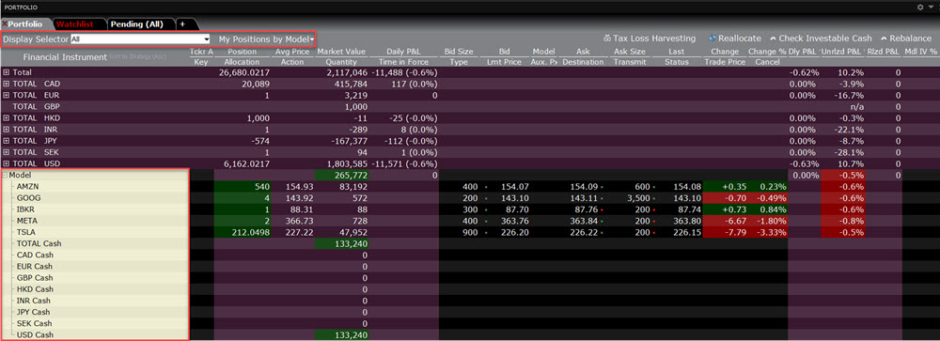
Task: Open the Display Selector combo box
Action: click(140, 39)
